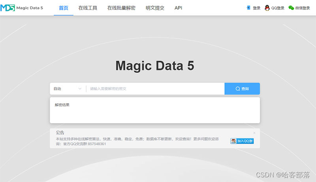
Task: Click the QQ penguin icon
Action: pyautogui.click(x=267, y=8)
